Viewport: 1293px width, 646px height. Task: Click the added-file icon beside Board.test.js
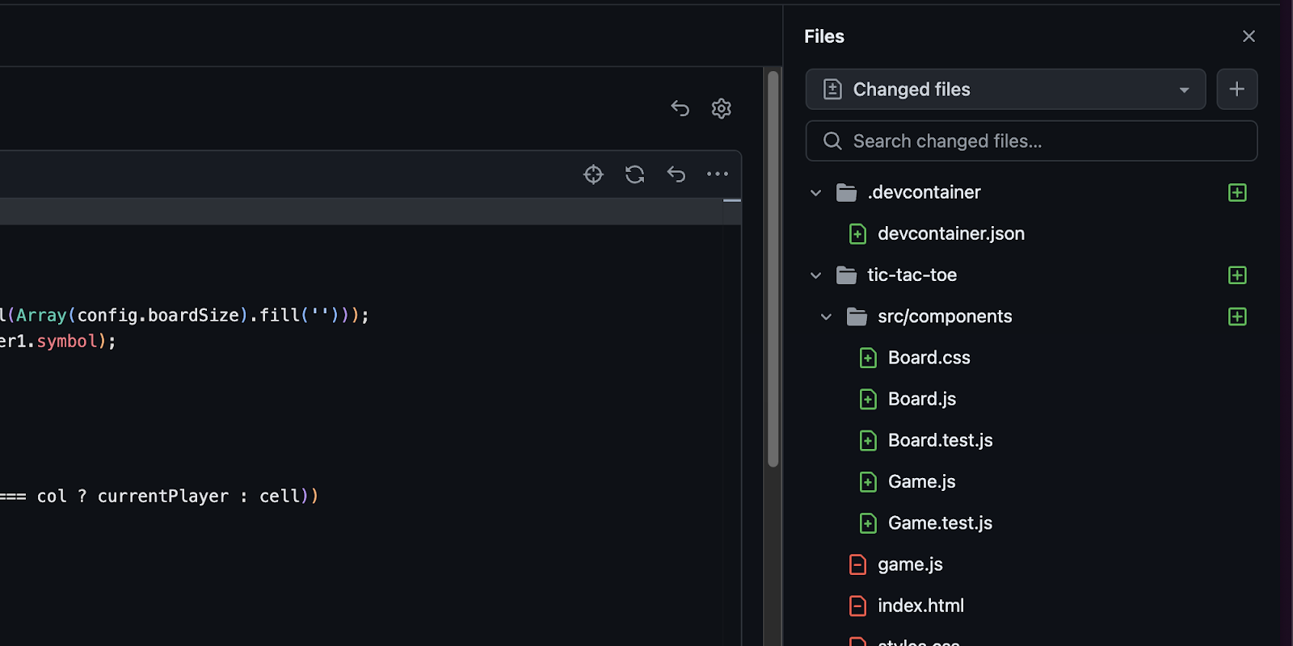click(x=868, y=440)
